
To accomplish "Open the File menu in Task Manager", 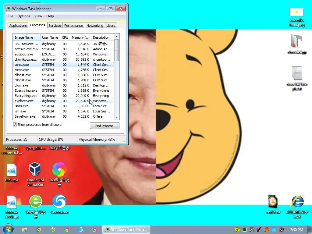I will coord(10,16).
